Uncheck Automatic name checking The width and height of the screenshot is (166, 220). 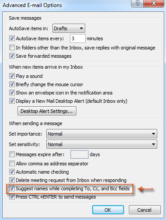(x=12, y=172)
